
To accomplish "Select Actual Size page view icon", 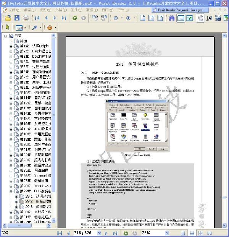I will [x=142, y=18].
